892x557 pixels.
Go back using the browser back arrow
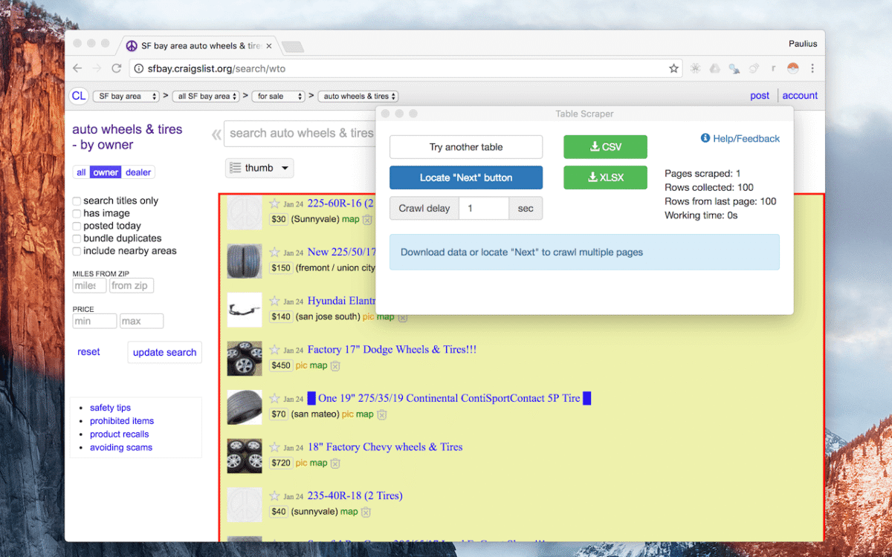click(77, 68)
